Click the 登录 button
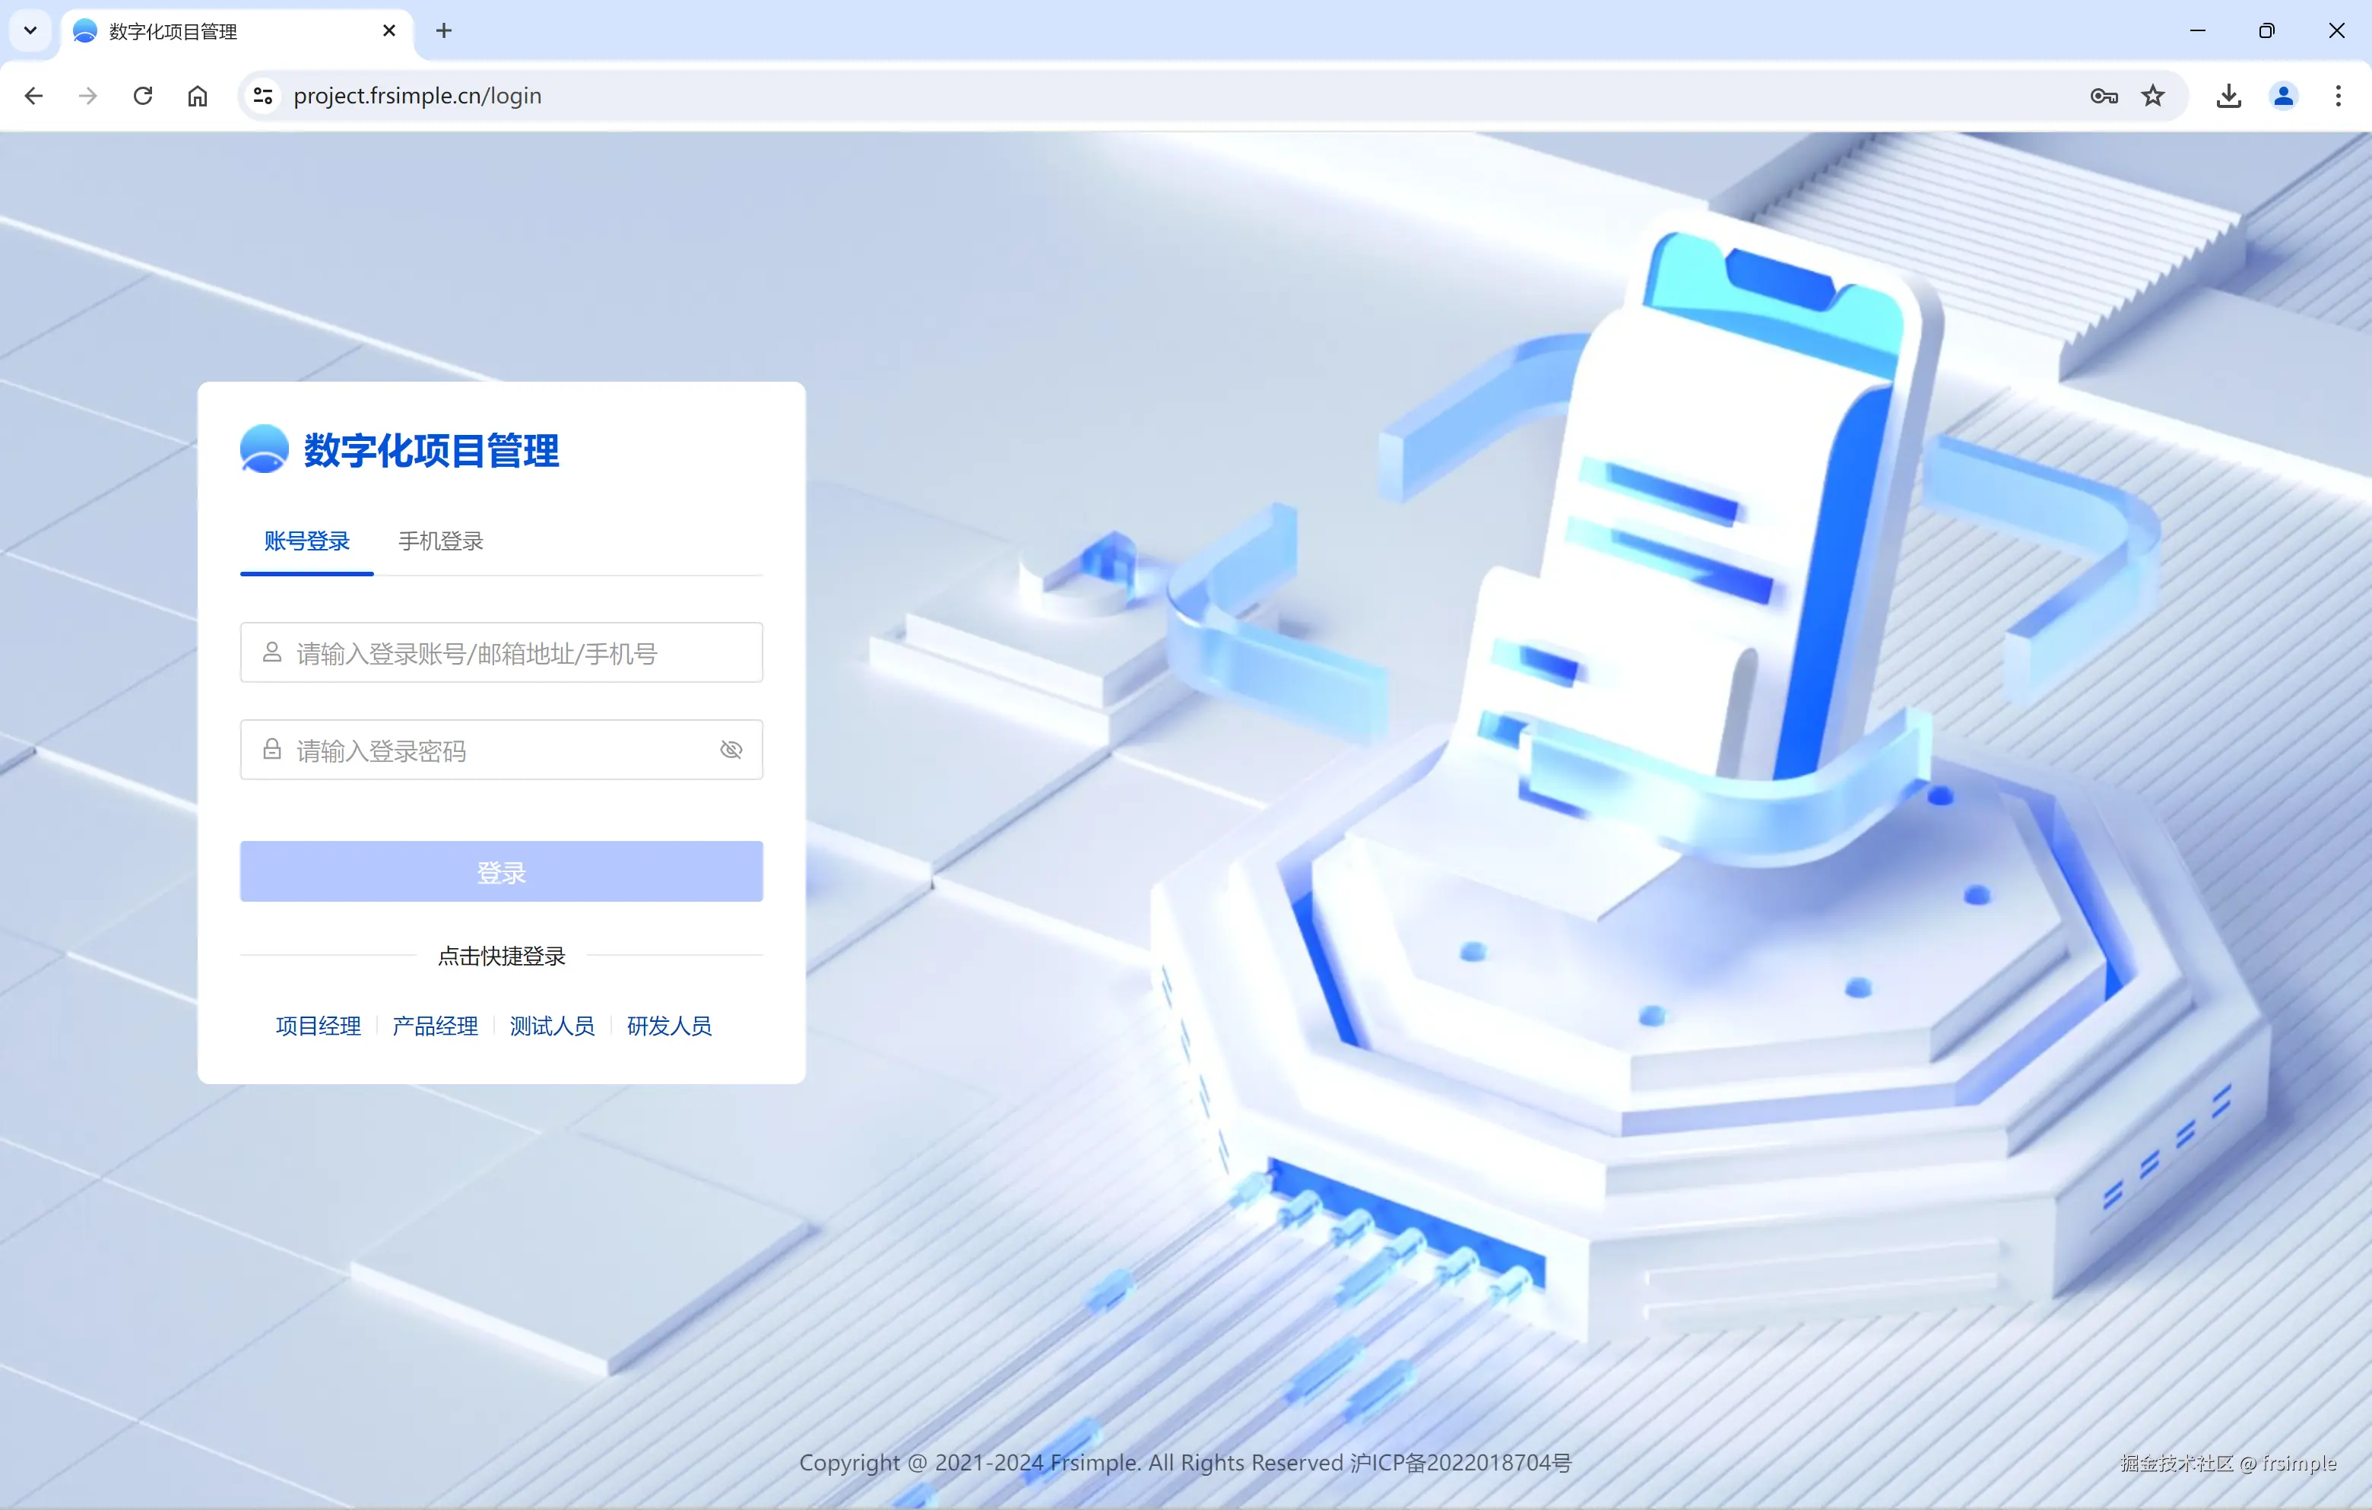Image resolution: width=2372 pixels, height=1510 pixels. click(500, 872)
